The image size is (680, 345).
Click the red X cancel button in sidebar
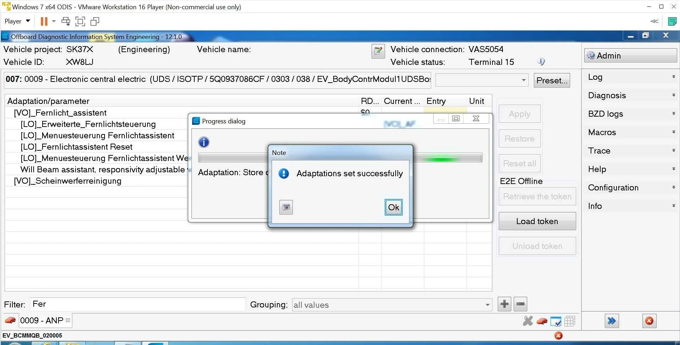pos(649,321)
